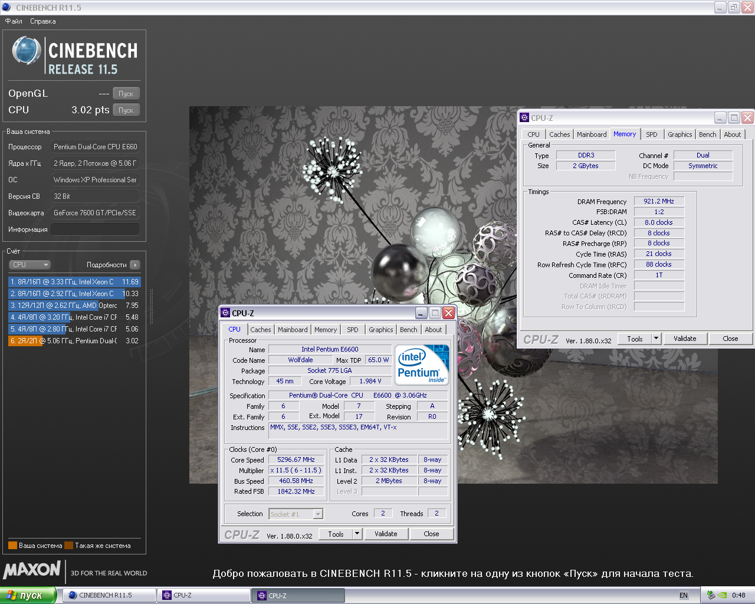Select ranking row 4 Core i7 5.48

[74, 317]
